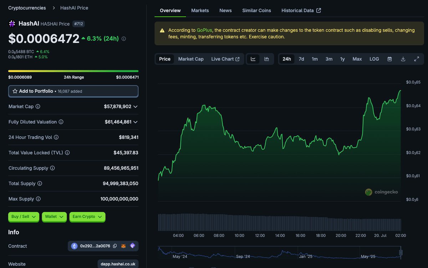
Task: Open Fully Diluted Valuation info icon
Action: (61, 122)
